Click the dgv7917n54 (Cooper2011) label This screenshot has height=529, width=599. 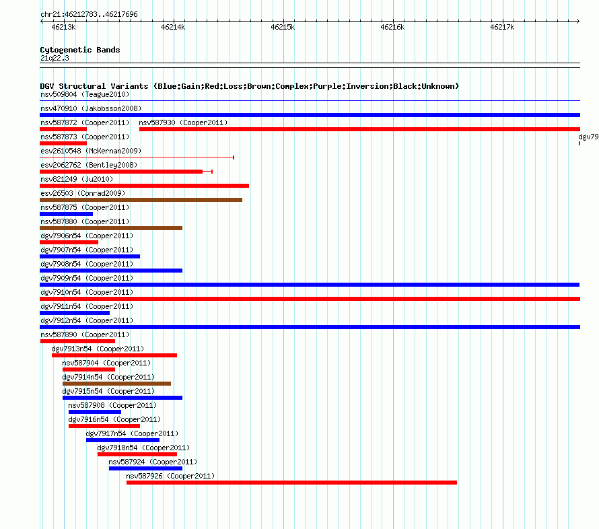[132, 433]
